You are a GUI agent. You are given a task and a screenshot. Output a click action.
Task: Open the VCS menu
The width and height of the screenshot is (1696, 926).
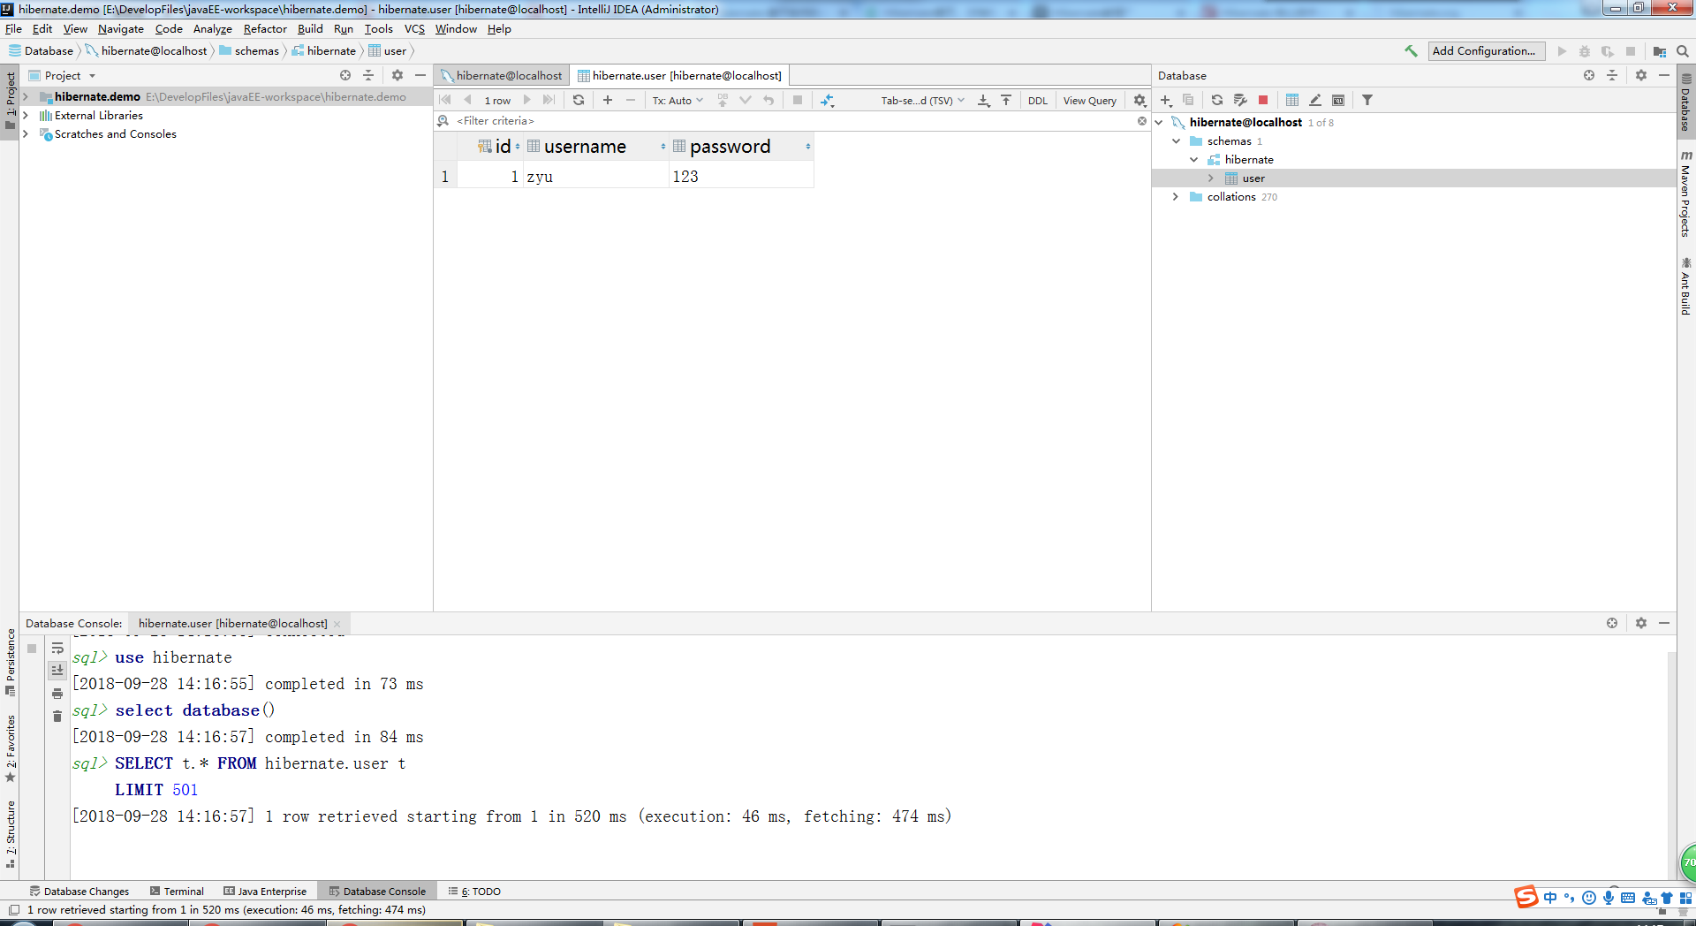tap(414, 29)
